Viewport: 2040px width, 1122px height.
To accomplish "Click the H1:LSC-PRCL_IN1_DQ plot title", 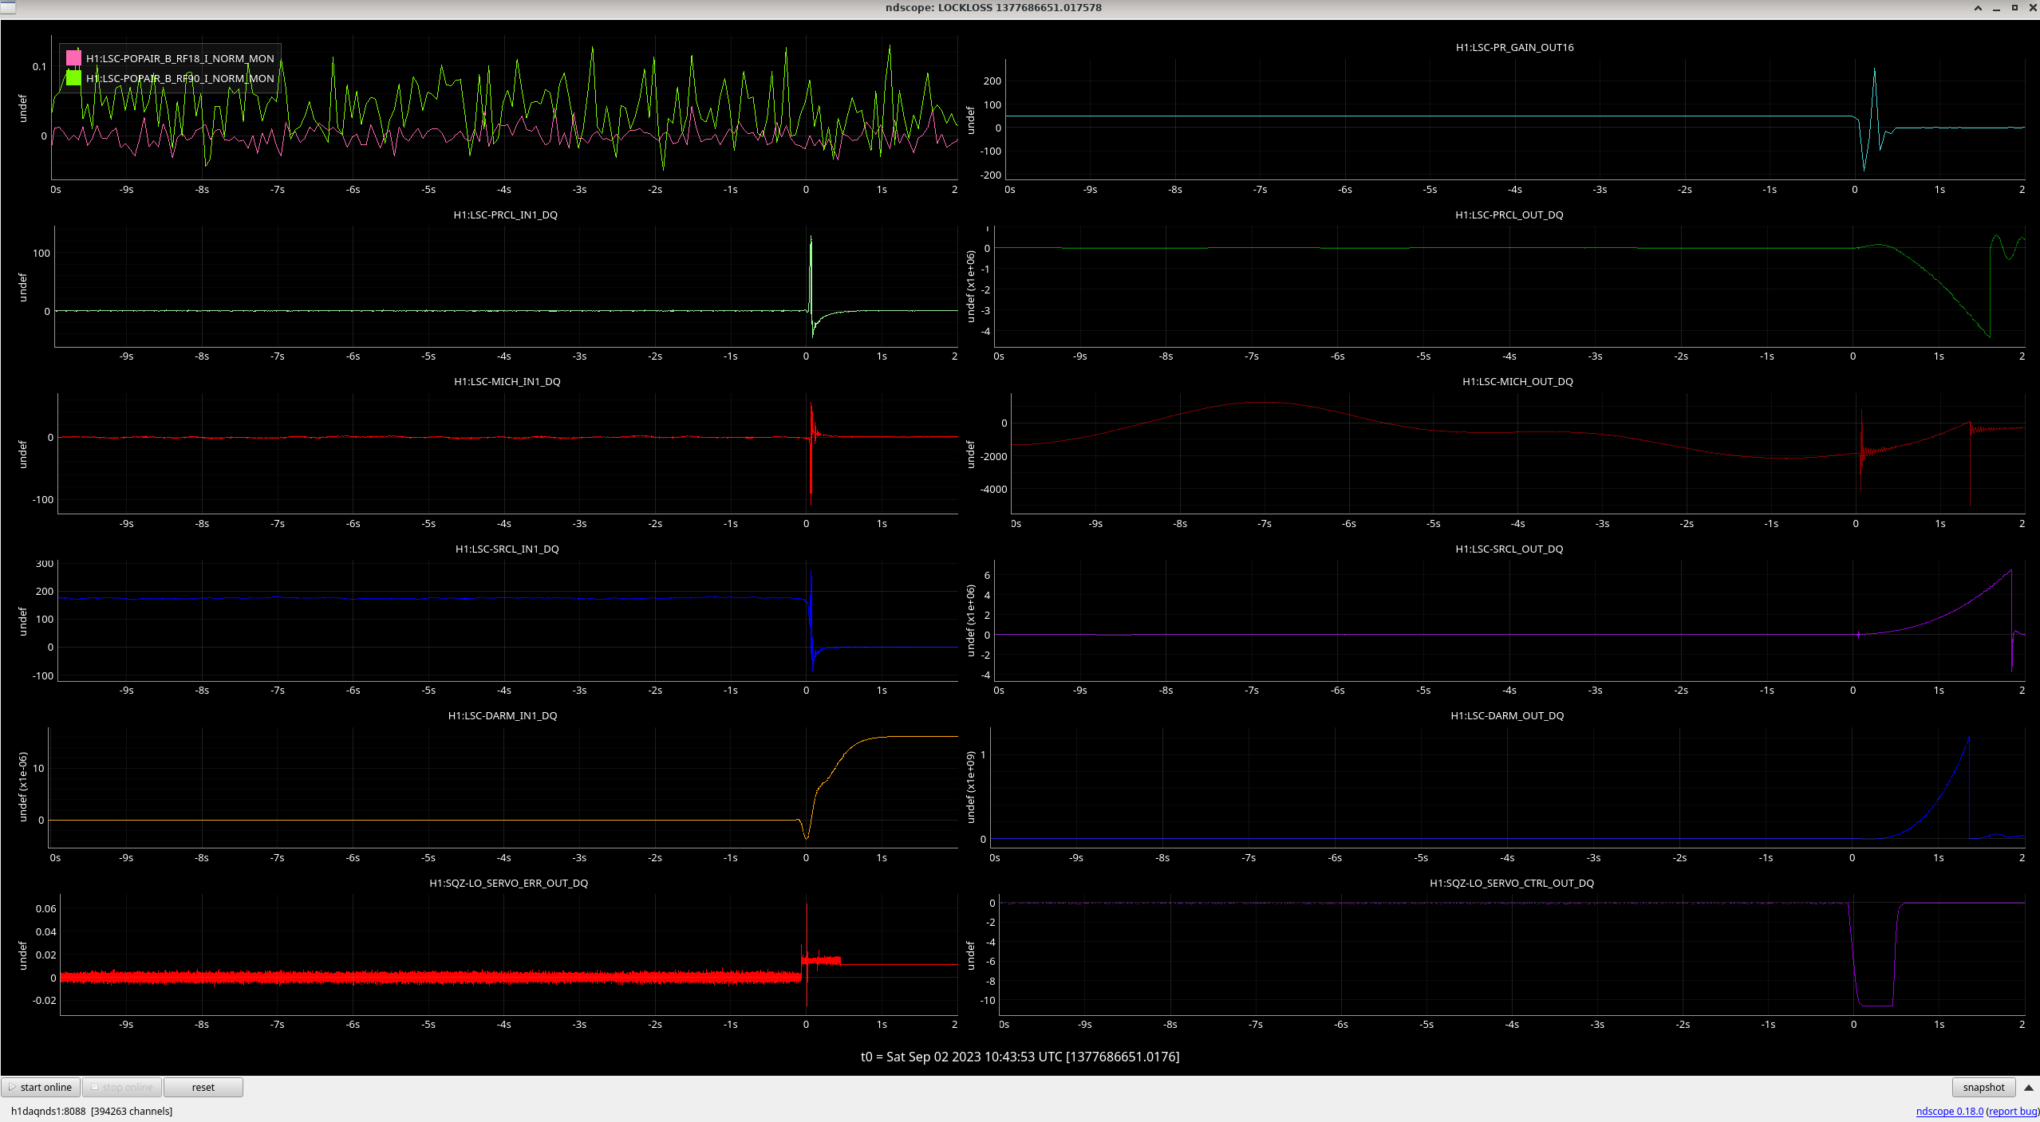I will pos(505,215).
